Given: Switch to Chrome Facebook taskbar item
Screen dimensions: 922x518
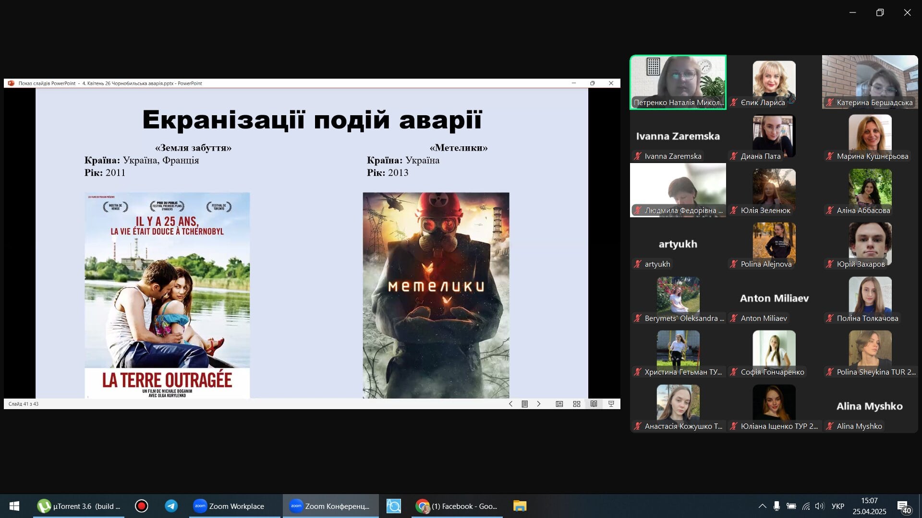Looking at the screenshot, I should (x=457, y=506).
